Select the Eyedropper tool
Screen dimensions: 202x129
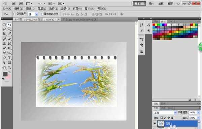coord(9,34)
